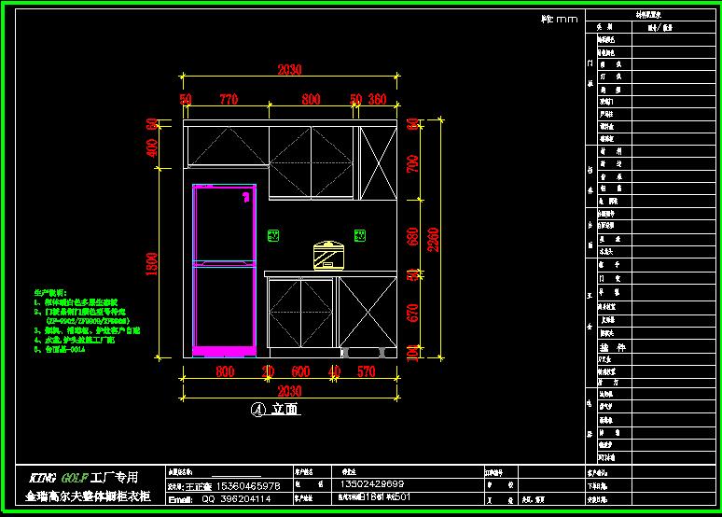
Task: Click the 100 toe-kick dimension text
Action: click(x=413, y=353)
